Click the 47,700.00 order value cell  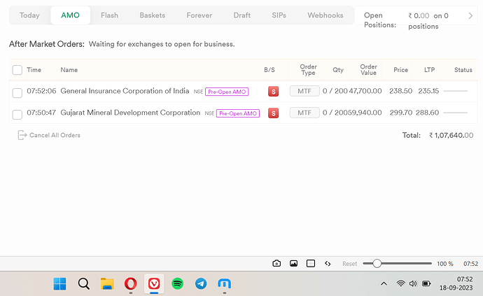(365, 91)
